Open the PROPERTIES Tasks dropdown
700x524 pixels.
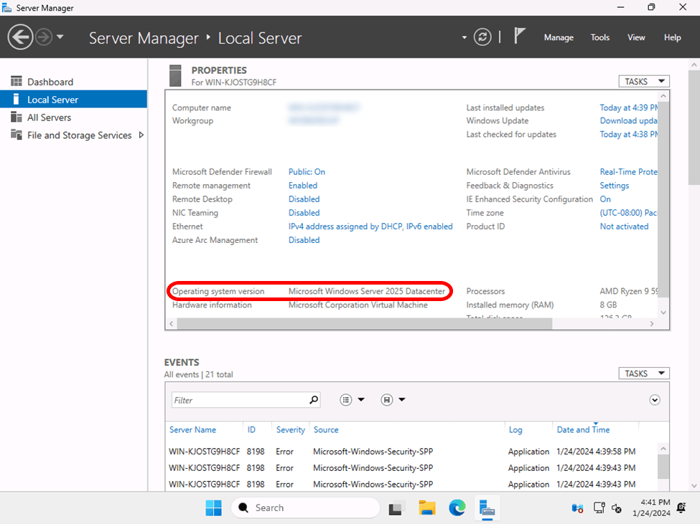pos(643,81)
